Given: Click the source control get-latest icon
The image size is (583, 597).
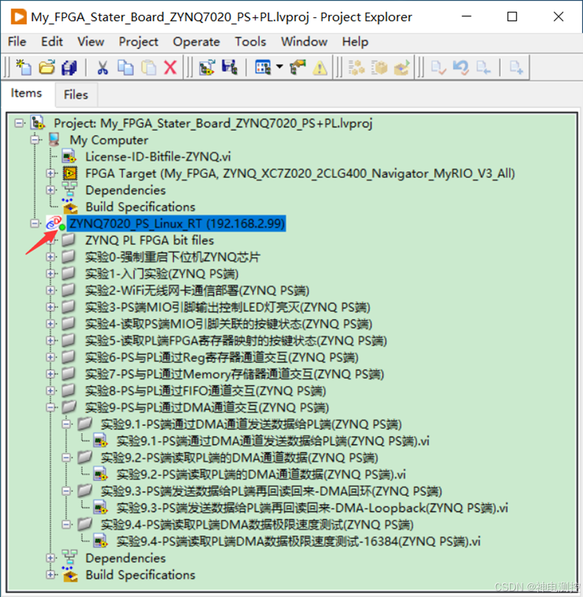Looking at the screenshot, I should [483, 67].
